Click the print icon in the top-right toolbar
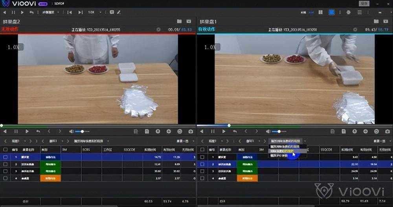393x207 pixels. click(349, 12)
